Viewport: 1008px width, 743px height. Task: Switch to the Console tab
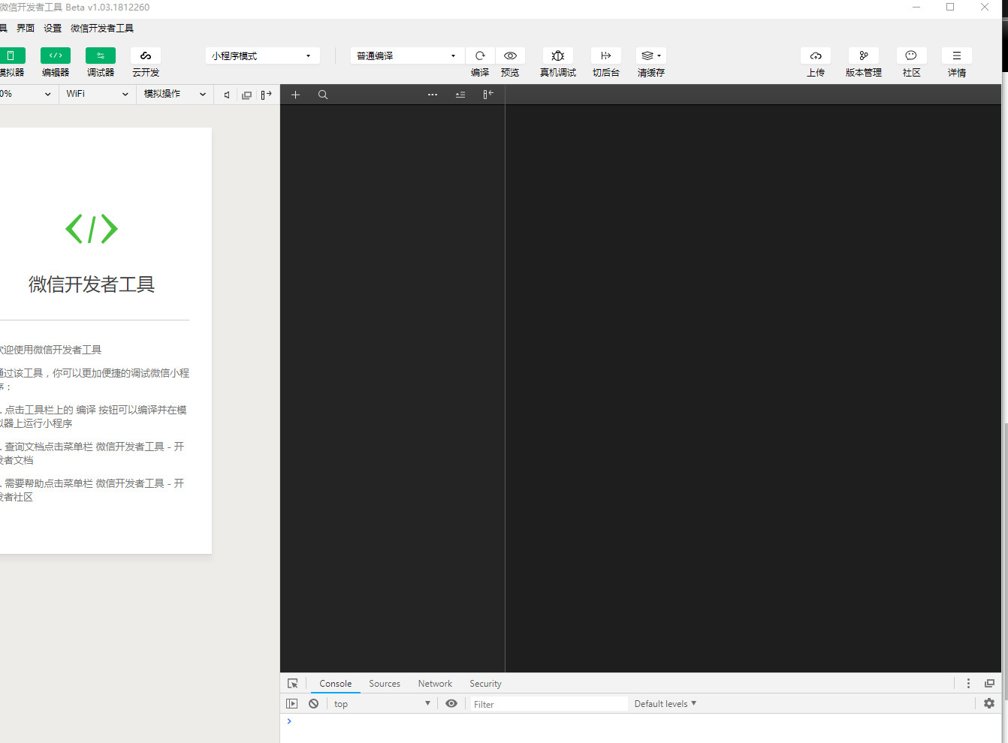point(336,684)
